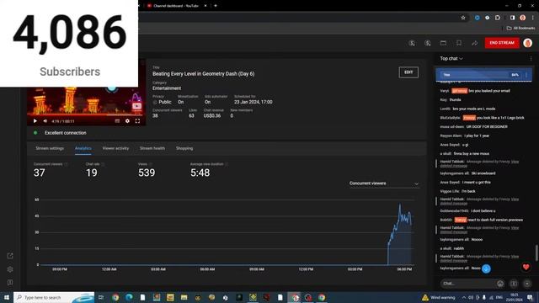This screenshot has height=303, width=539.
Task: Open the Chrome three-dot menu
Action: (x=533, y=18)
